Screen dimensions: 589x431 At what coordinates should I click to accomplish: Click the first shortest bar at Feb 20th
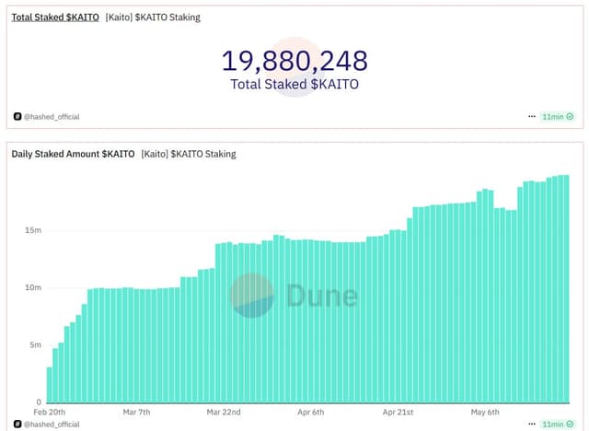[49, 385]
